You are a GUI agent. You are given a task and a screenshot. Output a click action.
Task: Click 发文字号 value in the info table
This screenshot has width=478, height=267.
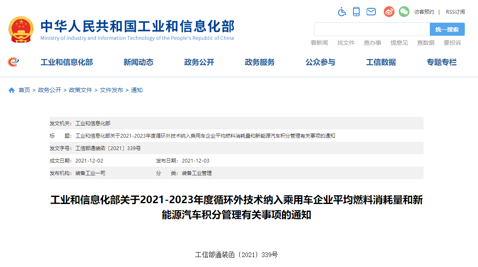[x=108, y=148]
